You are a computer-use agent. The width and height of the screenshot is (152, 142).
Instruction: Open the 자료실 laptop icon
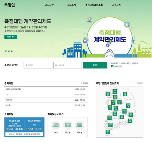[x=80, y=125]
